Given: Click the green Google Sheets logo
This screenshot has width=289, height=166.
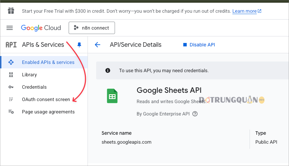Looking at the screenshot, I should point(112,96).
